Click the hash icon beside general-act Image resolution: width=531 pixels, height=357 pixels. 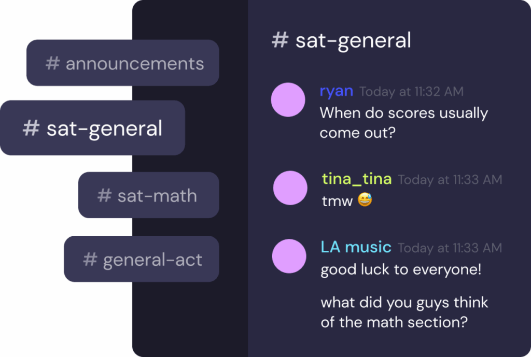tap(90, 259)
